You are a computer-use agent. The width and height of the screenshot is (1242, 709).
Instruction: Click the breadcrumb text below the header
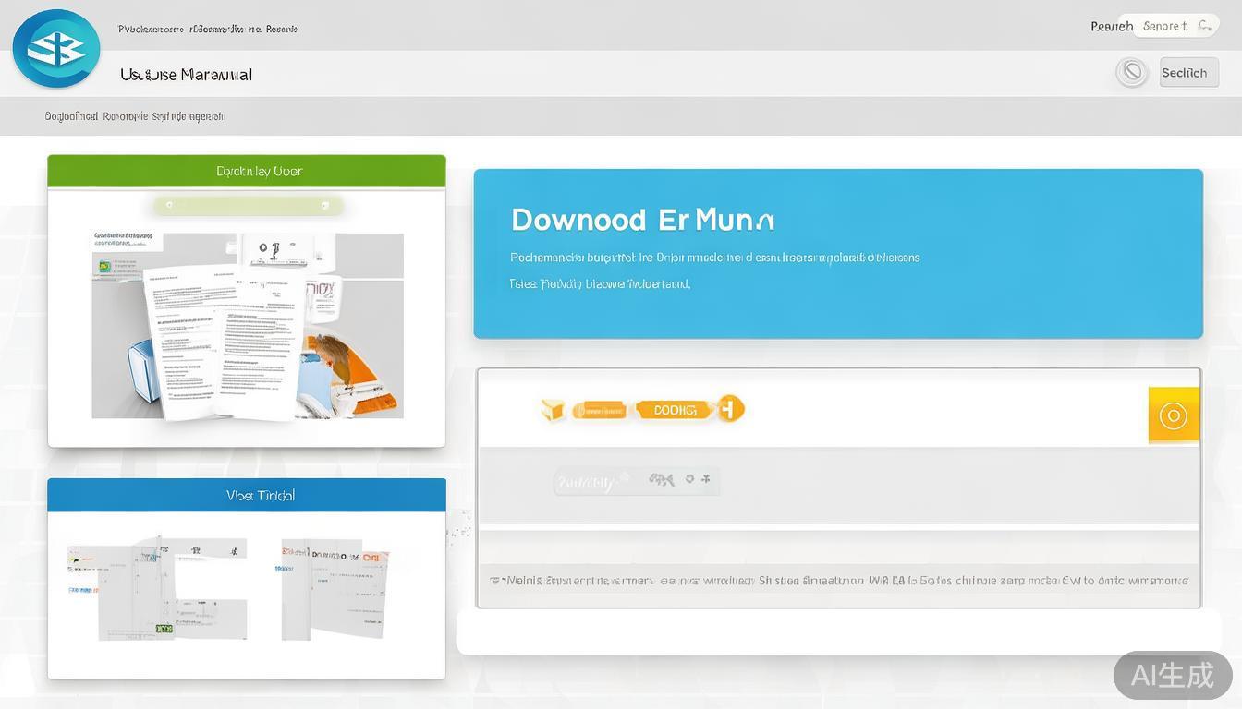[134, 117]
